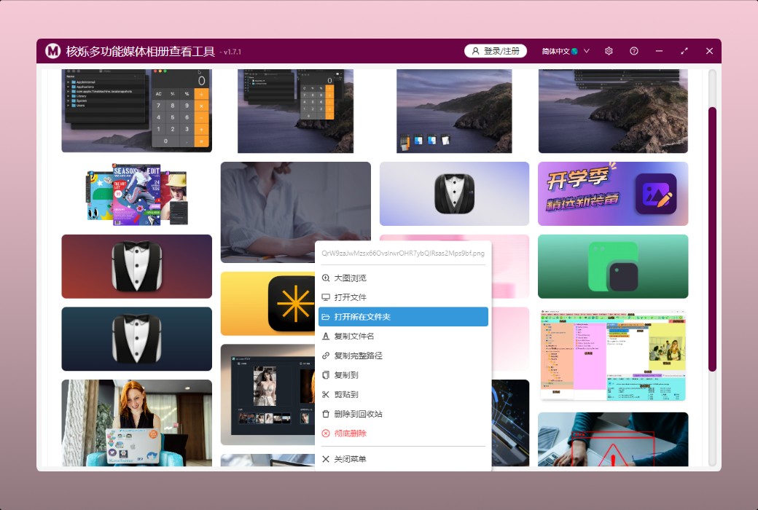Select the red 彻底删除 option
Viewport: 758px width, 510px height.
click(x=350, y=433)
